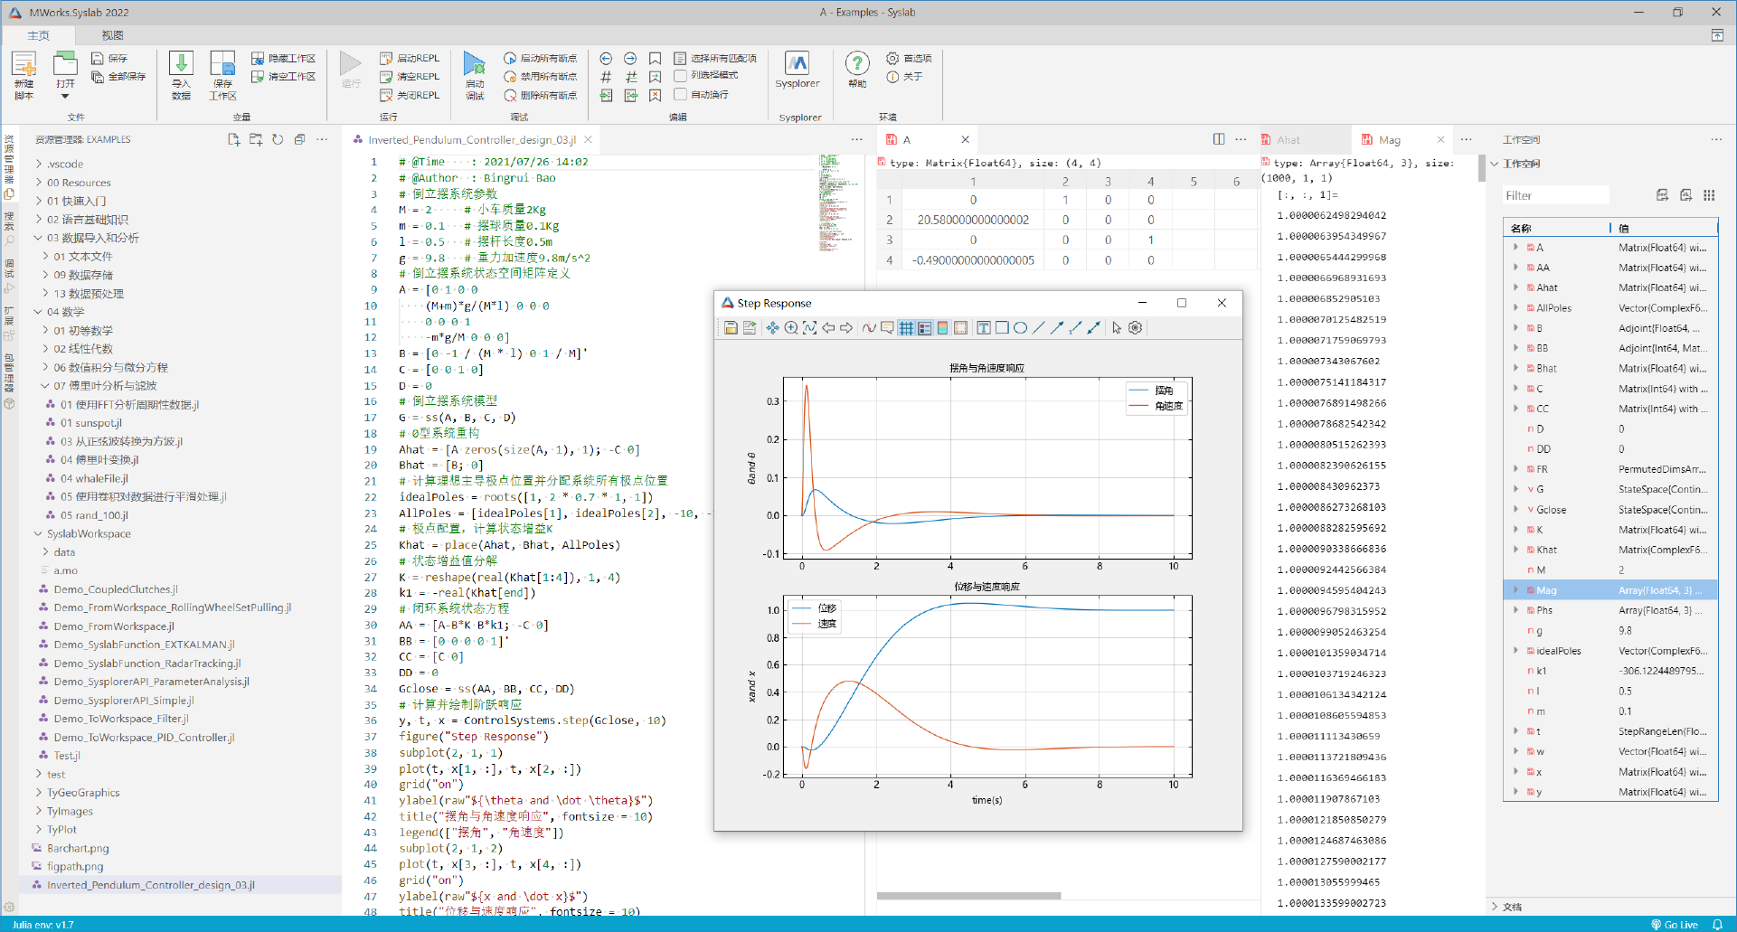Enable 列选择模式 checkbox

tap(681, 76)
